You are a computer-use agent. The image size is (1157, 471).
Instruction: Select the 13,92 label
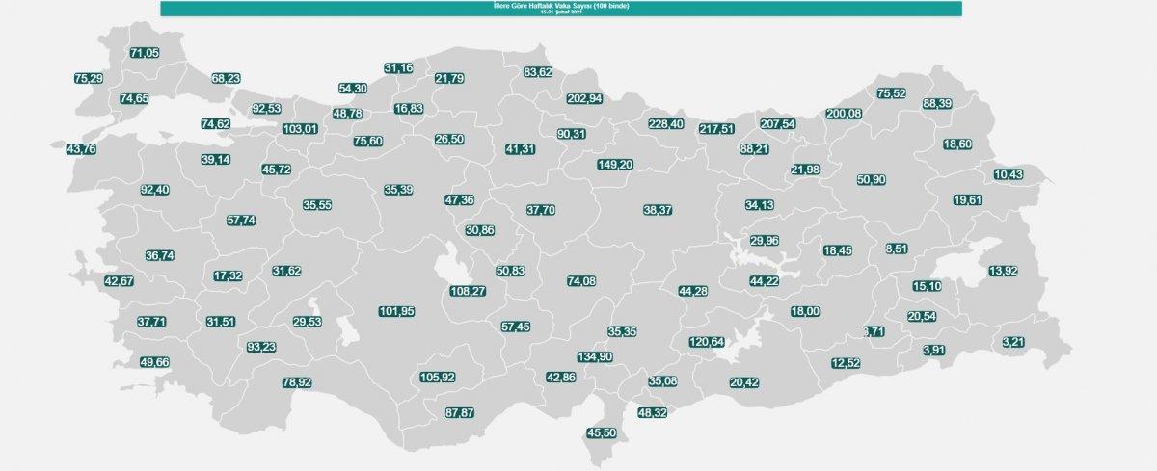tap(1003, 271)
